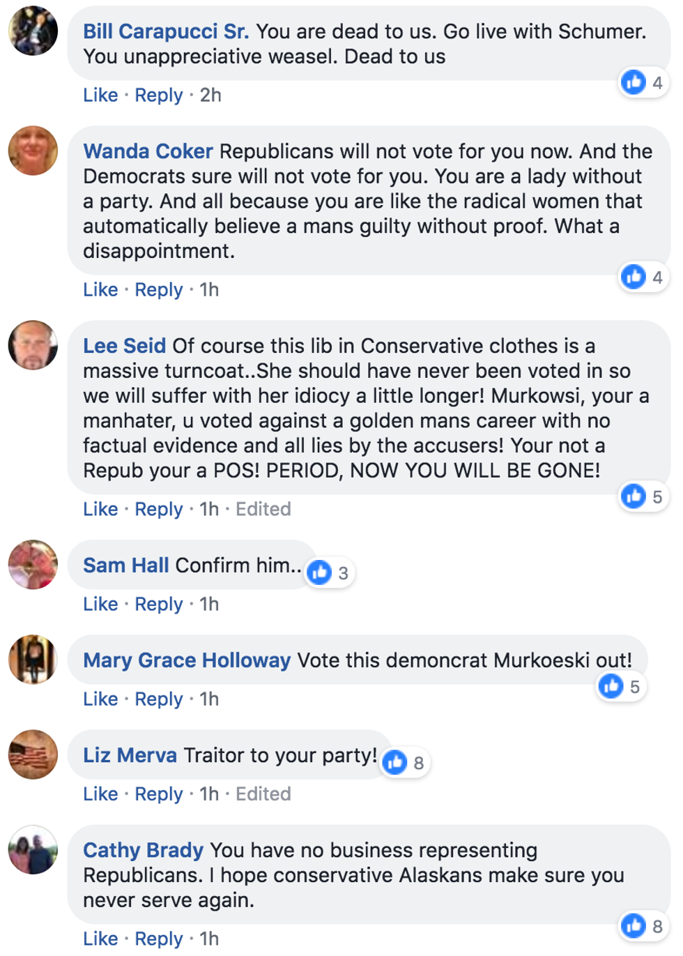
Task: Click the like reaction icon on Lee Seid's comment
Action: [634, 496]
